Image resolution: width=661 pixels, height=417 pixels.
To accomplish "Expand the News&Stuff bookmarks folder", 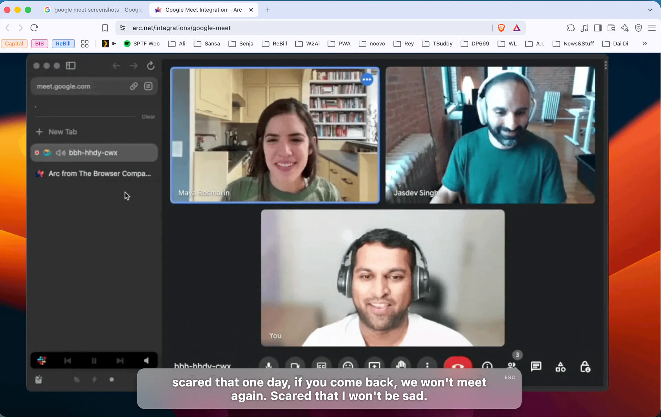I will coord(573,44).
